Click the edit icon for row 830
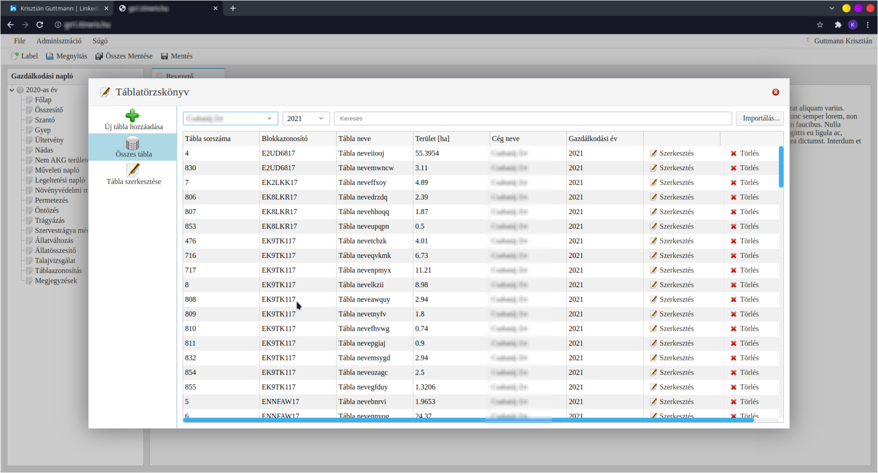The image size is (878, 473). [x=654, y=168]
